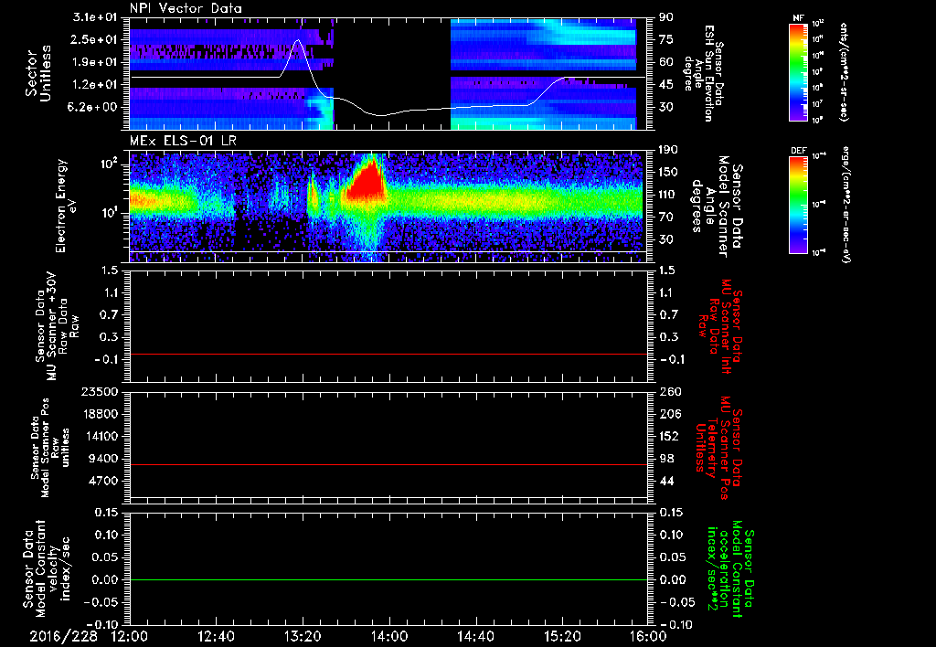Click the NF color scale bar
This screenshot has height=647, width=936.
pyautogui.click(x=799, y=71)
